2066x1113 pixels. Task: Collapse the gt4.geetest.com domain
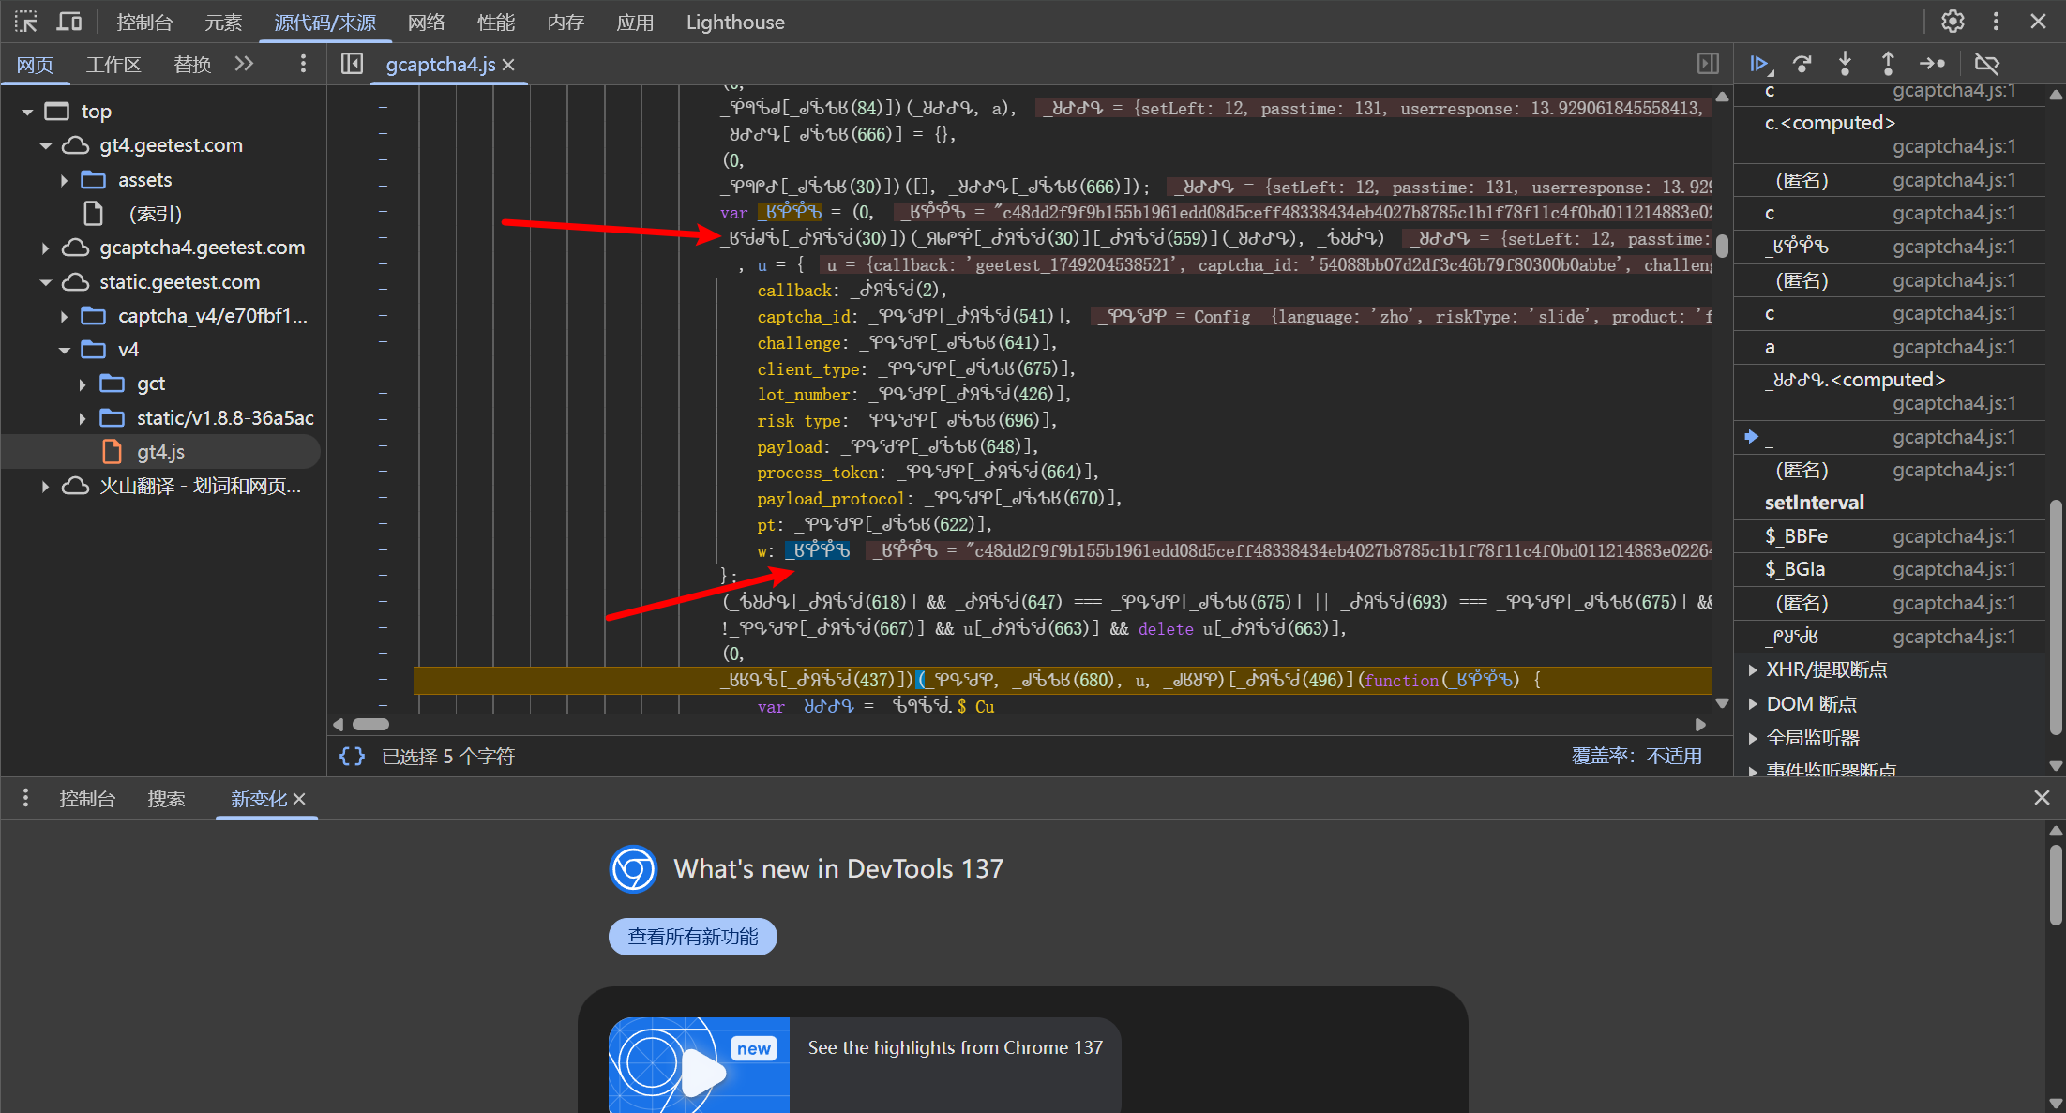(x=46, y=145)
